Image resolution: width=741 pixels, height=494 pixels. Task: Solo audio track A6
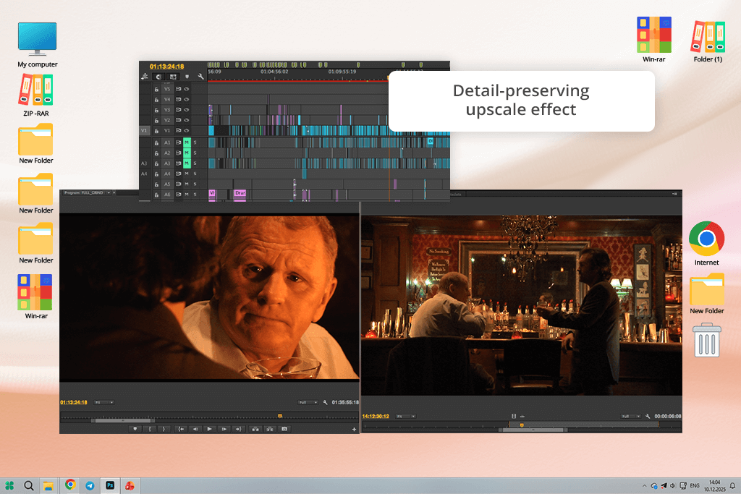click(x=195, y=194)
